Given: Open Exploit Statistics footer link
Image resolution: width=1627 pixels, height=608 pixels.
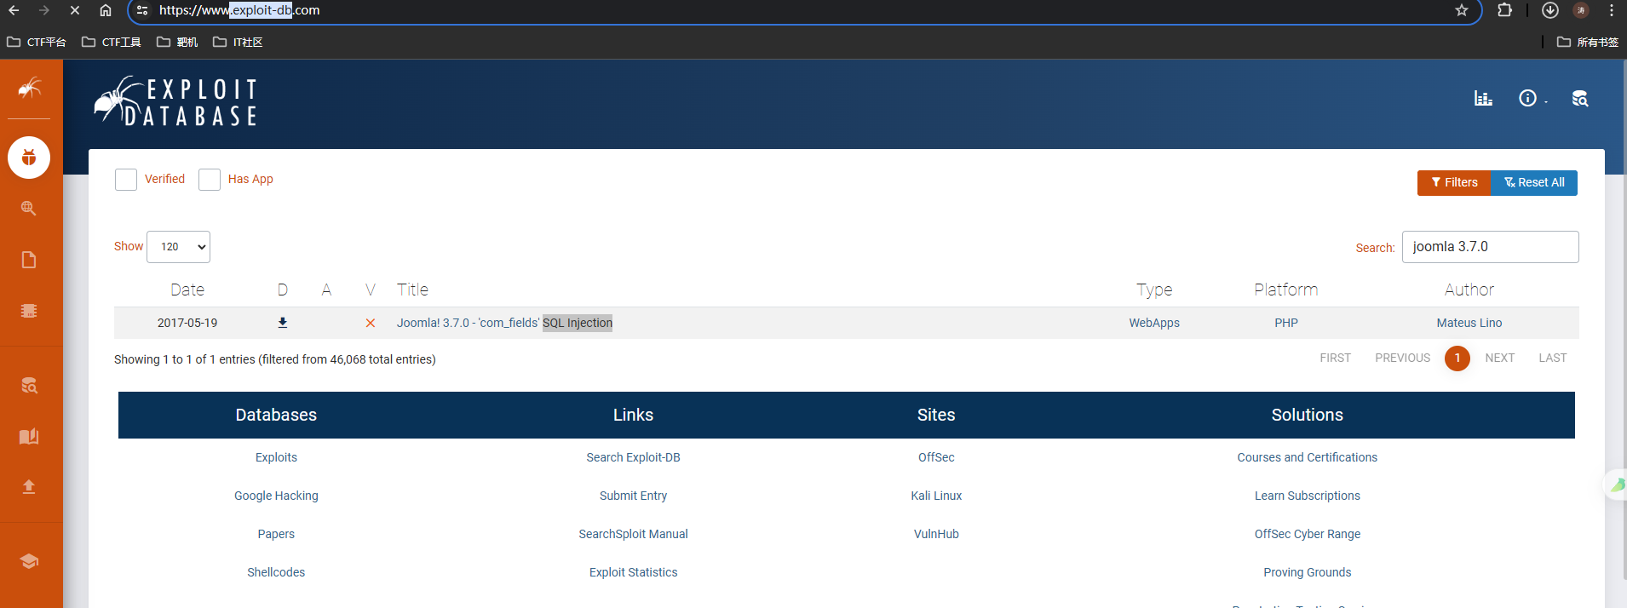Looking at the screenshot, I should 633,572.
